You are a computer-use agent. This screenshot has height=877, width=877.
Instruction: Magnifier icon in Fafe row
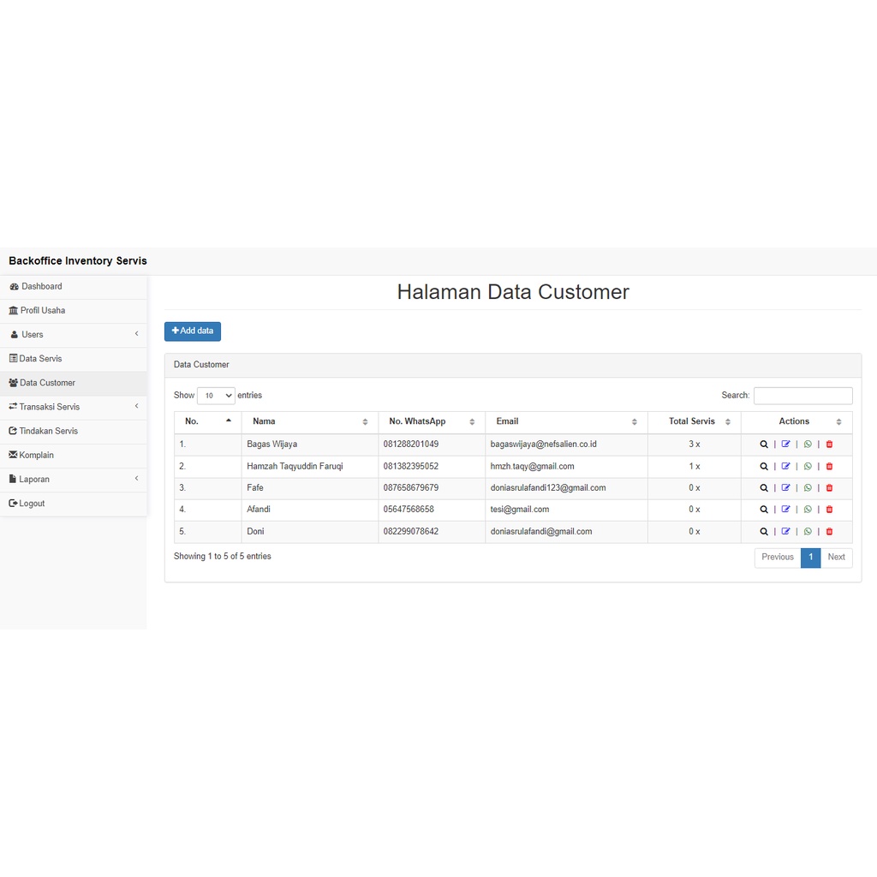pos(763,487)
